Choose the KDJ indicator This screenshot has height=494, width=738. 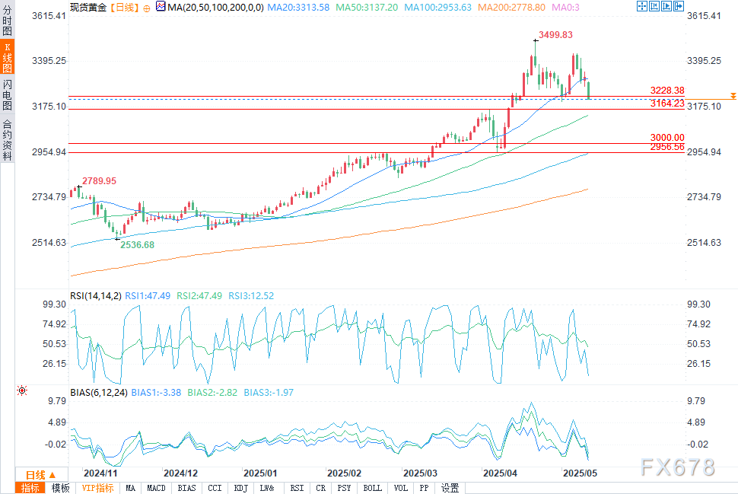(x=240, y=488)
